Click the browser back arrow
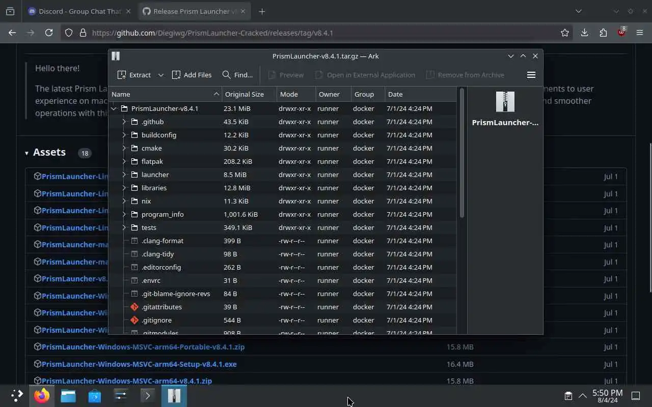The width and height of the screenshot is (652, 407). [12, 33]
